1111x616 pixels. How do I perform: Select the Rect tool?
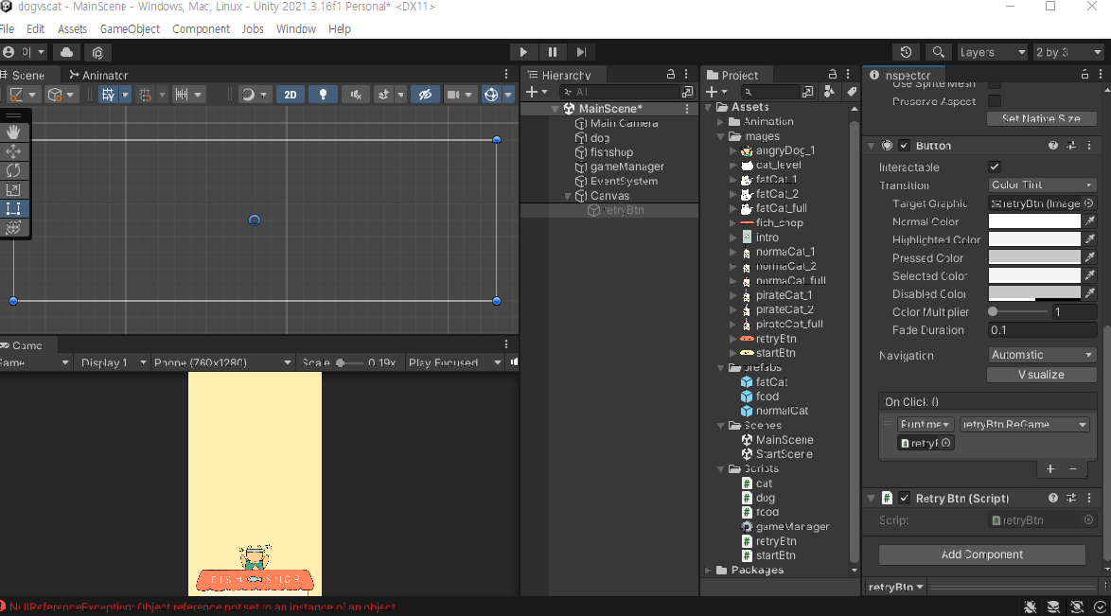[x=13, y=208]
